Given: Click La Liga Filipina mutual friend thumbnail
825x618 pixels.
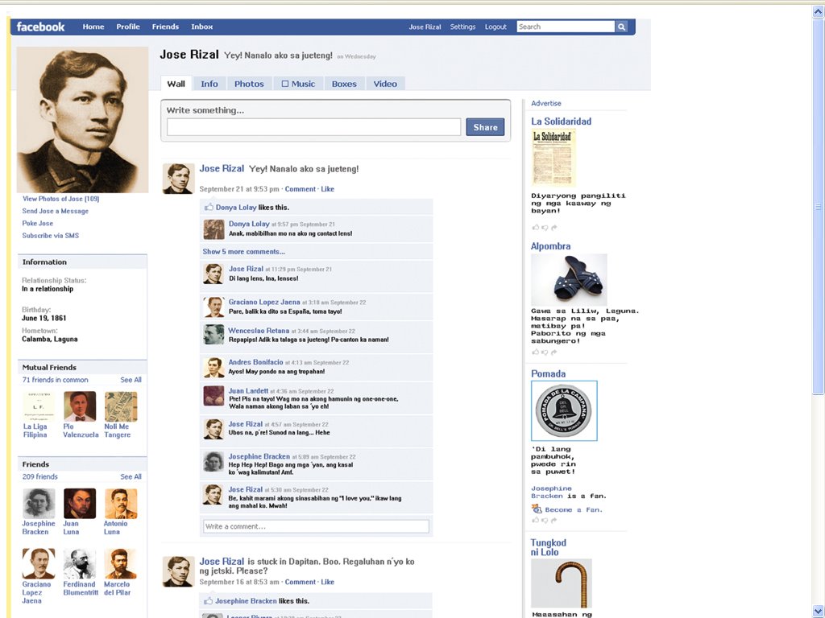Looking at the screenshot, I should coord(39,406).
